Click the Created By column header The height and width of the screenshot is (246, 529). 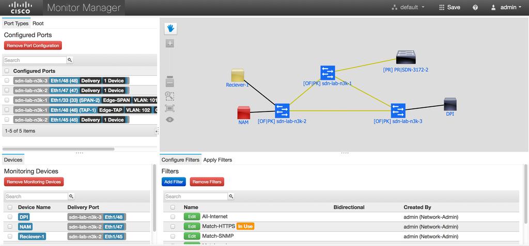[417, 207]
